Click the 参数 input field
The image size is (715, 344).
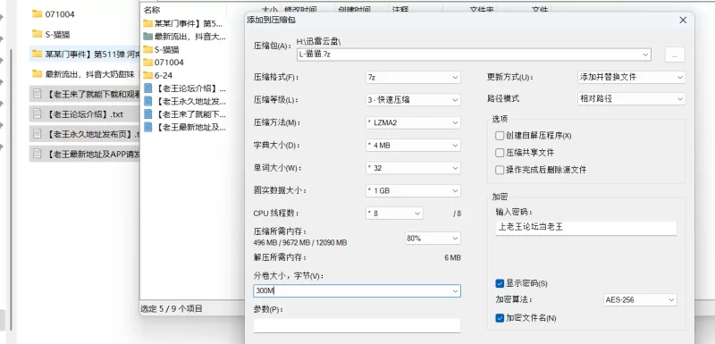click(357, 325)
